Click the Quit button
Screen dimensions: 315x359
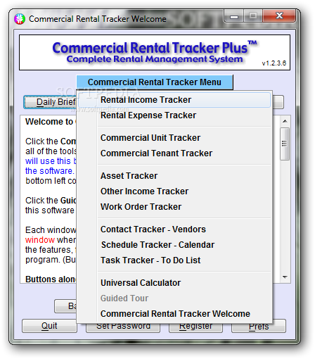49,326
